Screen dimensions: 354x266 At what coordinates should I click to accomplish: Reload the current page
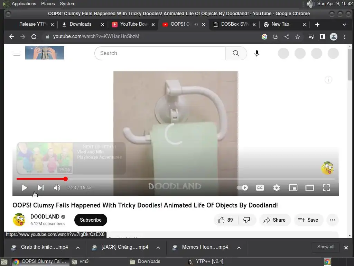[34, 37]
